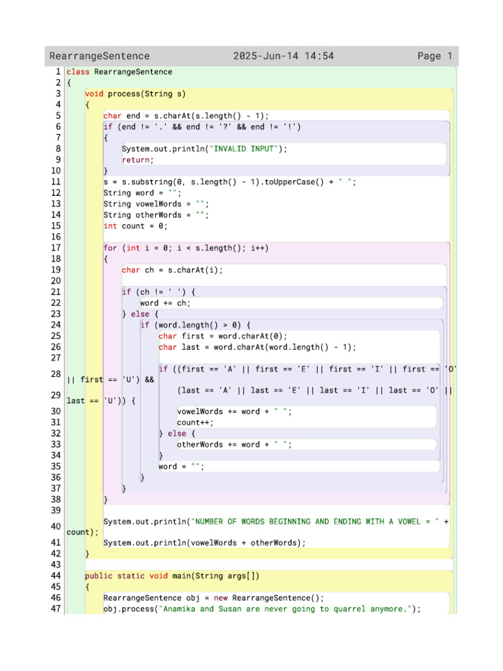The width and height of the screenshot is (503, 671).
Task: Click the for loop header on line 17
Action: [x=186, y=248]
